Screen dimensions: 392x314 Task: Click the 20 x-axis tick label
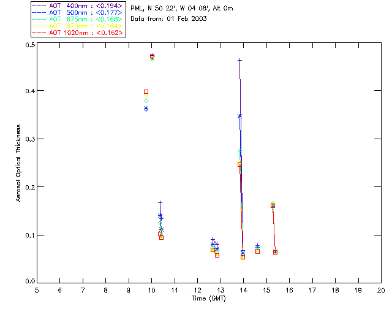click(381, 290)
